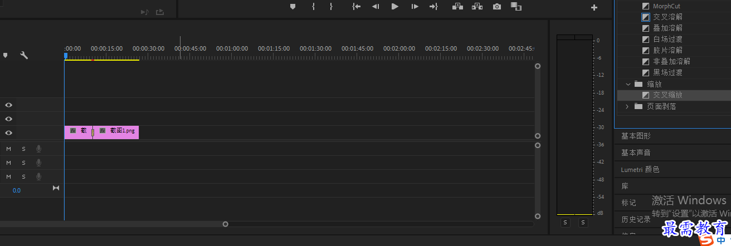Click the Lift button
Viewport: 731px width, 246px height.
(x=457, y=7)
